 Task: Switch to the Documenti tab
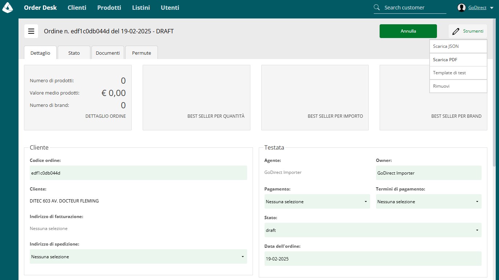(108, 53)
